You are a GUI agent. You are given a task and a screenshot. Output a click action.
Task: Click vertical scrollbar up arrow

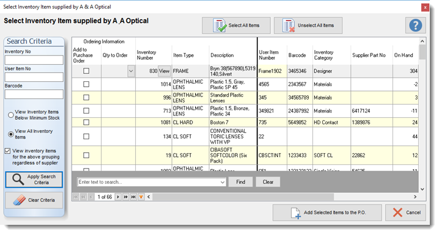(422, 41)
